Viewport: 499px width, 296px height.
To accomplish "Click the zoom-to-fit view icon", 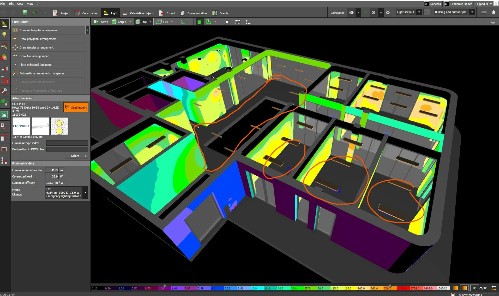I will pos(227,22).
